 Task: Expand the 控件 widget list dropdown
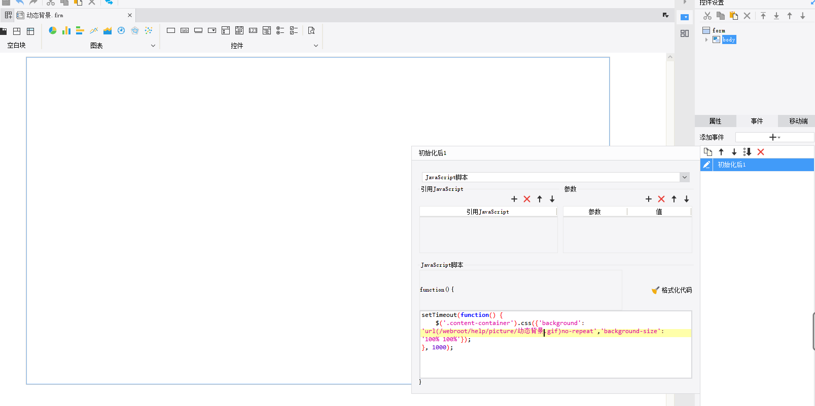[316, 46]
